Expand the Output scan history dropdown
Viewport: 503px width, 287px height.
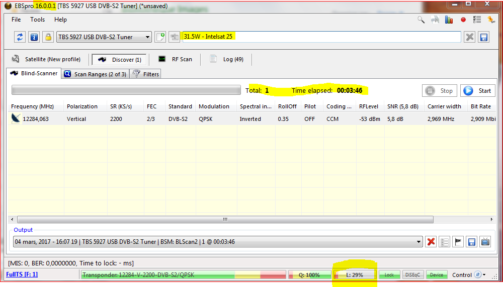(x=419, y=242)
